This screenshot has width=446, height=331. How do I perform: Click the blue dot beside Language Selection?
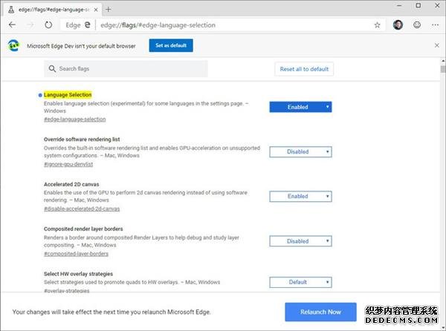click(x=40, y=95)
